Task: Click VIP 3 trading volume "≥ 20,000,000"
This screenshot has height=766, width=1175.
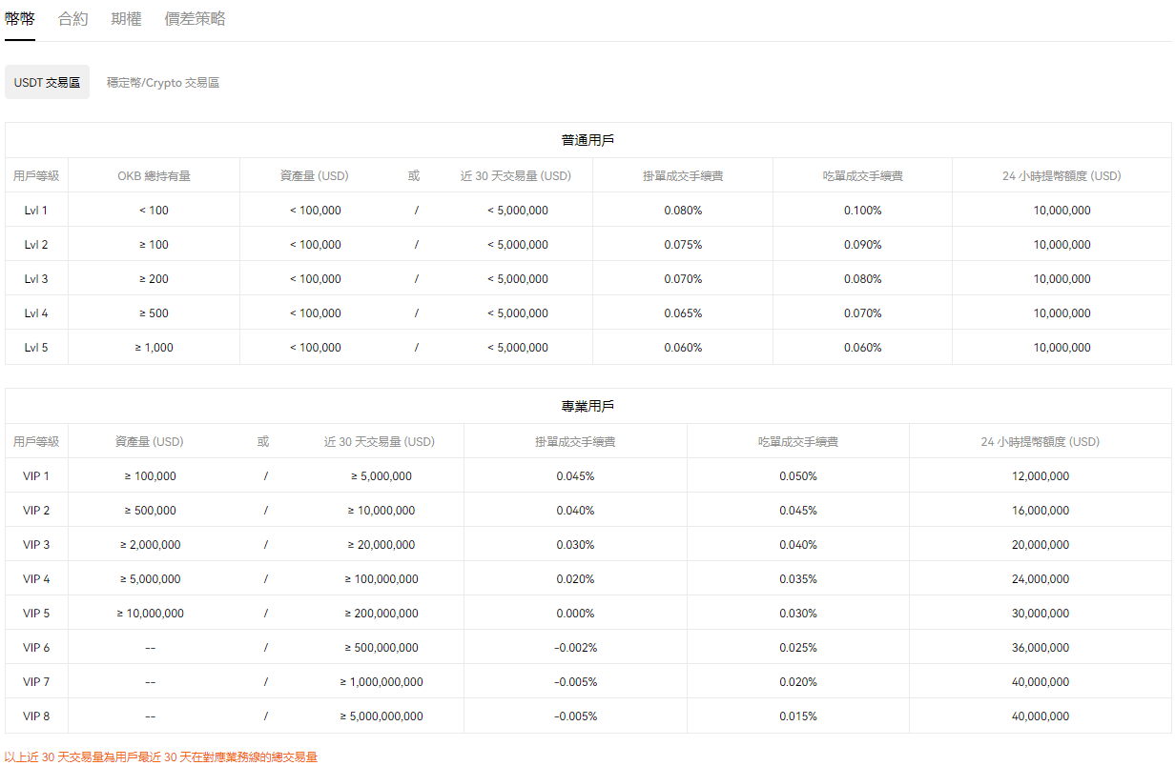Action: click(381, 545)
